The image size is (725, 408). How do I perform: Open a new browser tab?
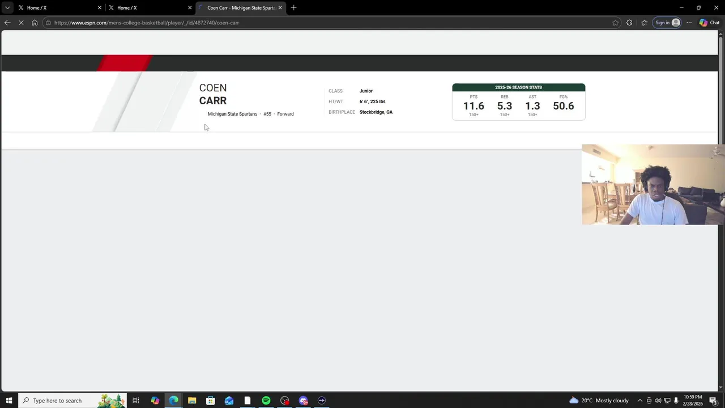click(293, 8)
